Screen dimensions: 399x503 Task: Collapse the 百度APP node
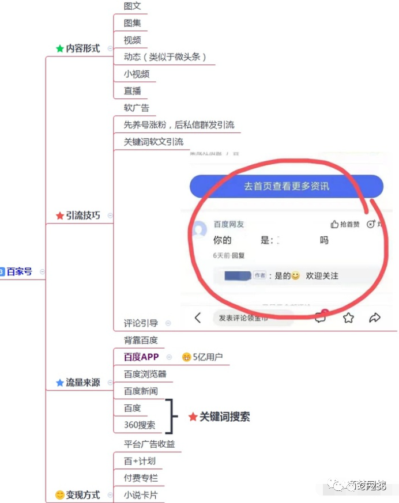tap(169, 357)
